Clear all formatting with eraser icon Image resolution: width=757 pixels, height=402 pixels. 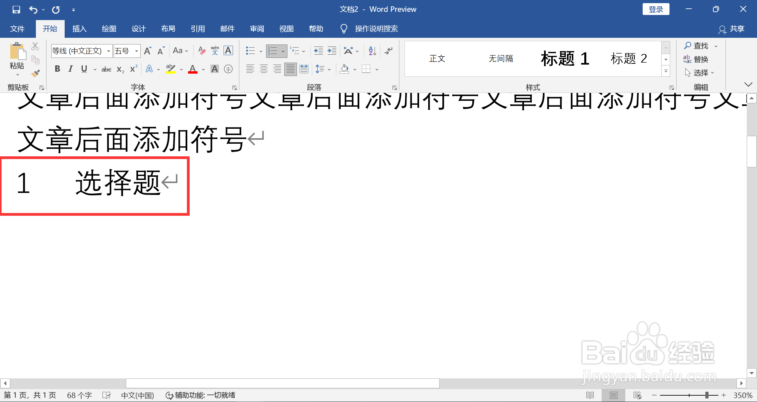(x=202, y=51)
